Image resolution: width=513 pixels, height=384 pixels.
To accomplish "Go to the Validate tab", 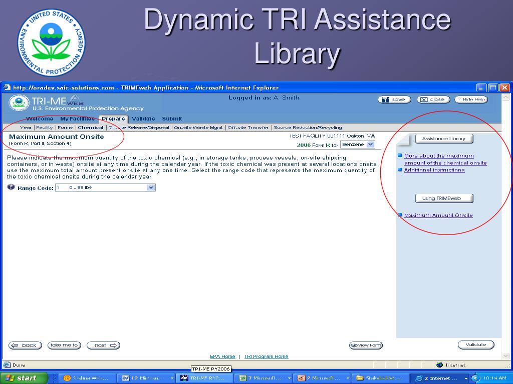I will (143, 118).
